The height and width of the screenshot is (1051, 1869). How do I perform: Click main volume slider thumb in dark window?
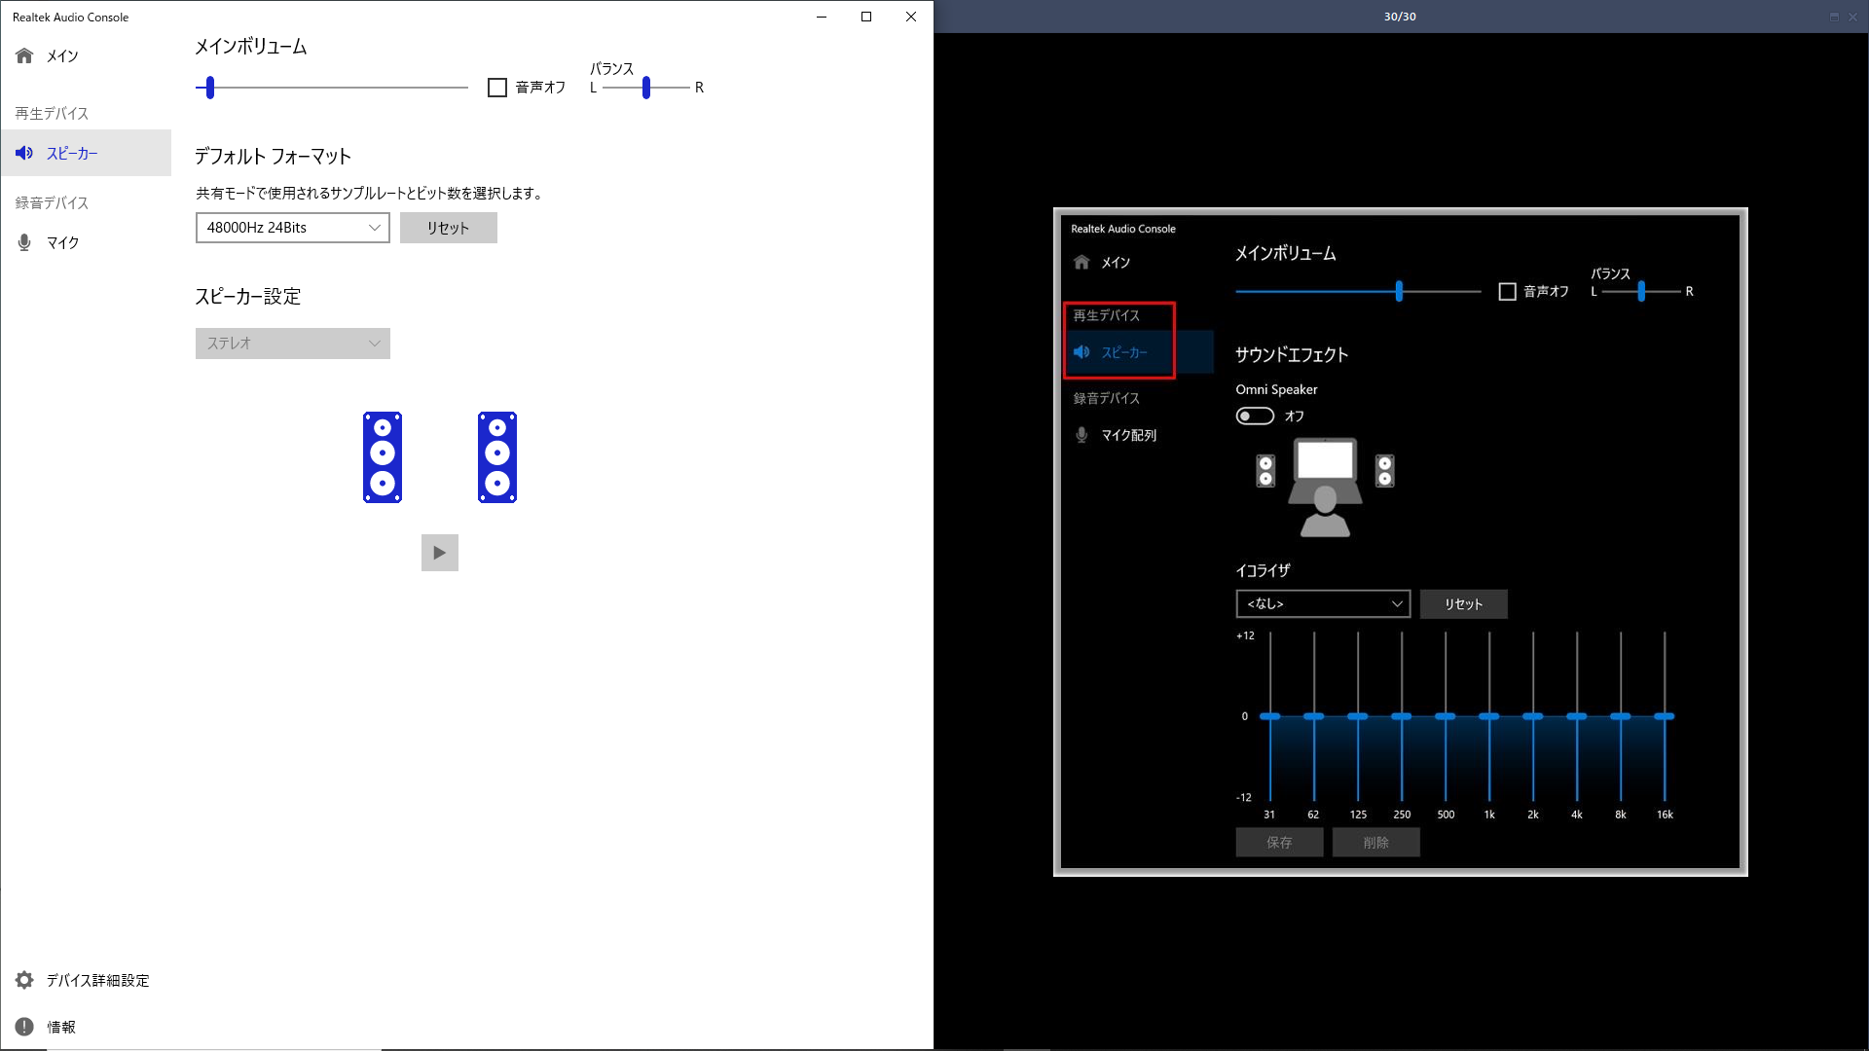click(x=1399, y=291)
